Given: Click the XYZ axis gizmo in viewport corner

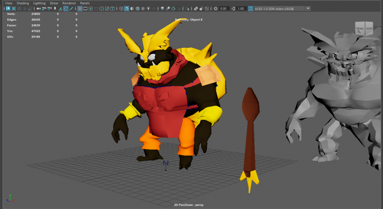Looking at the screenshot, I should coord(10,198).
